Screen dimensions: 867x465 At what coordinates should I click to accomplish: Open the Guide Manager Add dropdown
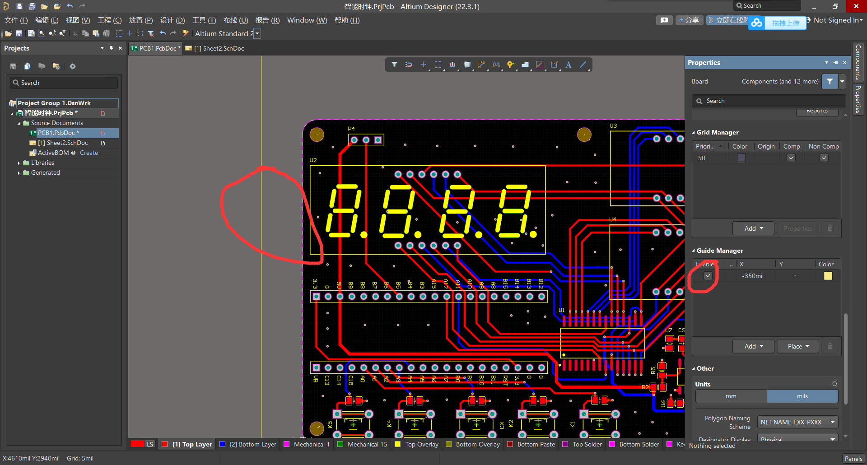click(x=753, y=346)
